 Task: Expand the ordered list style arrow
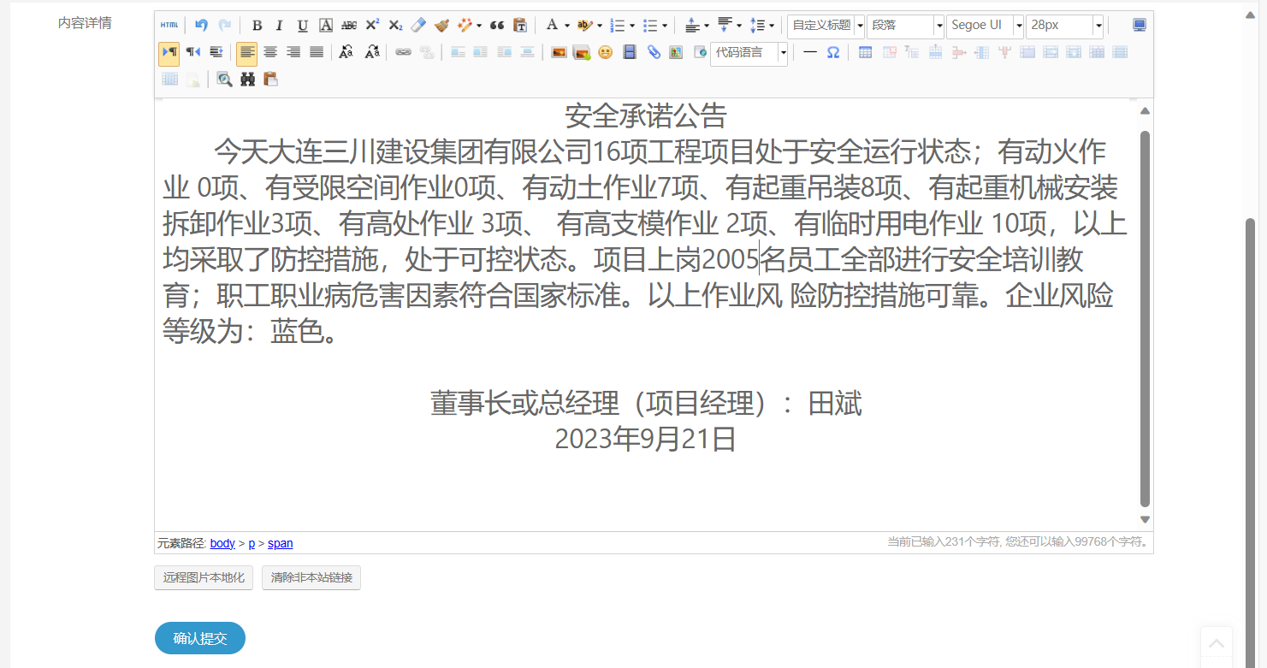(632, 26)
